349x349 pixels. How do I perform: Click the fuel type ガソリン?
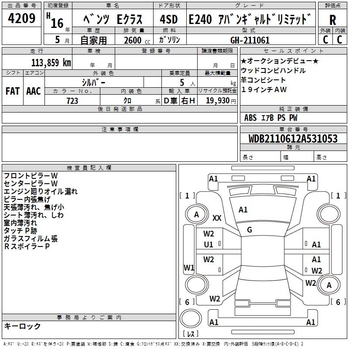pyautogui.click(x=169, y=40)
